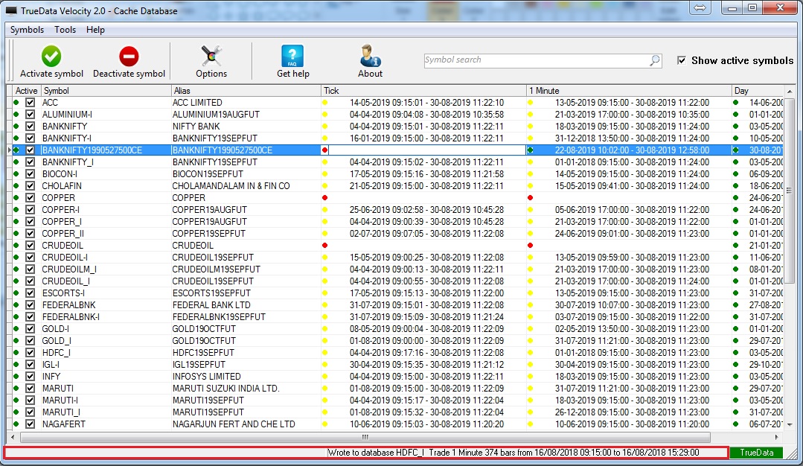Viewport: 803px width, 466px height.
Task: Click the 1 Minute column header
Action: [629, 91]
